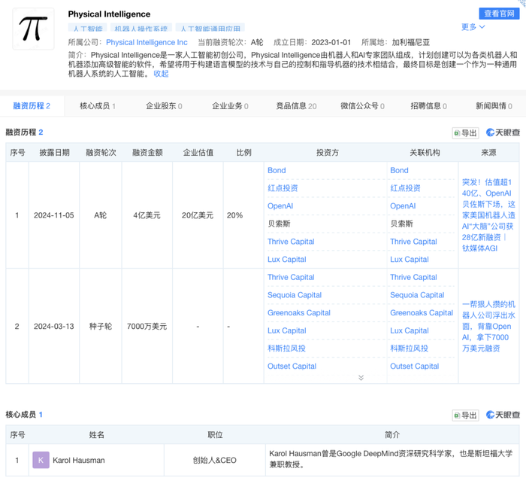Viewport: 526px width, 496px height.
Task: Switch to the 竞品信息 tab
Action: [x=296, y=106]
